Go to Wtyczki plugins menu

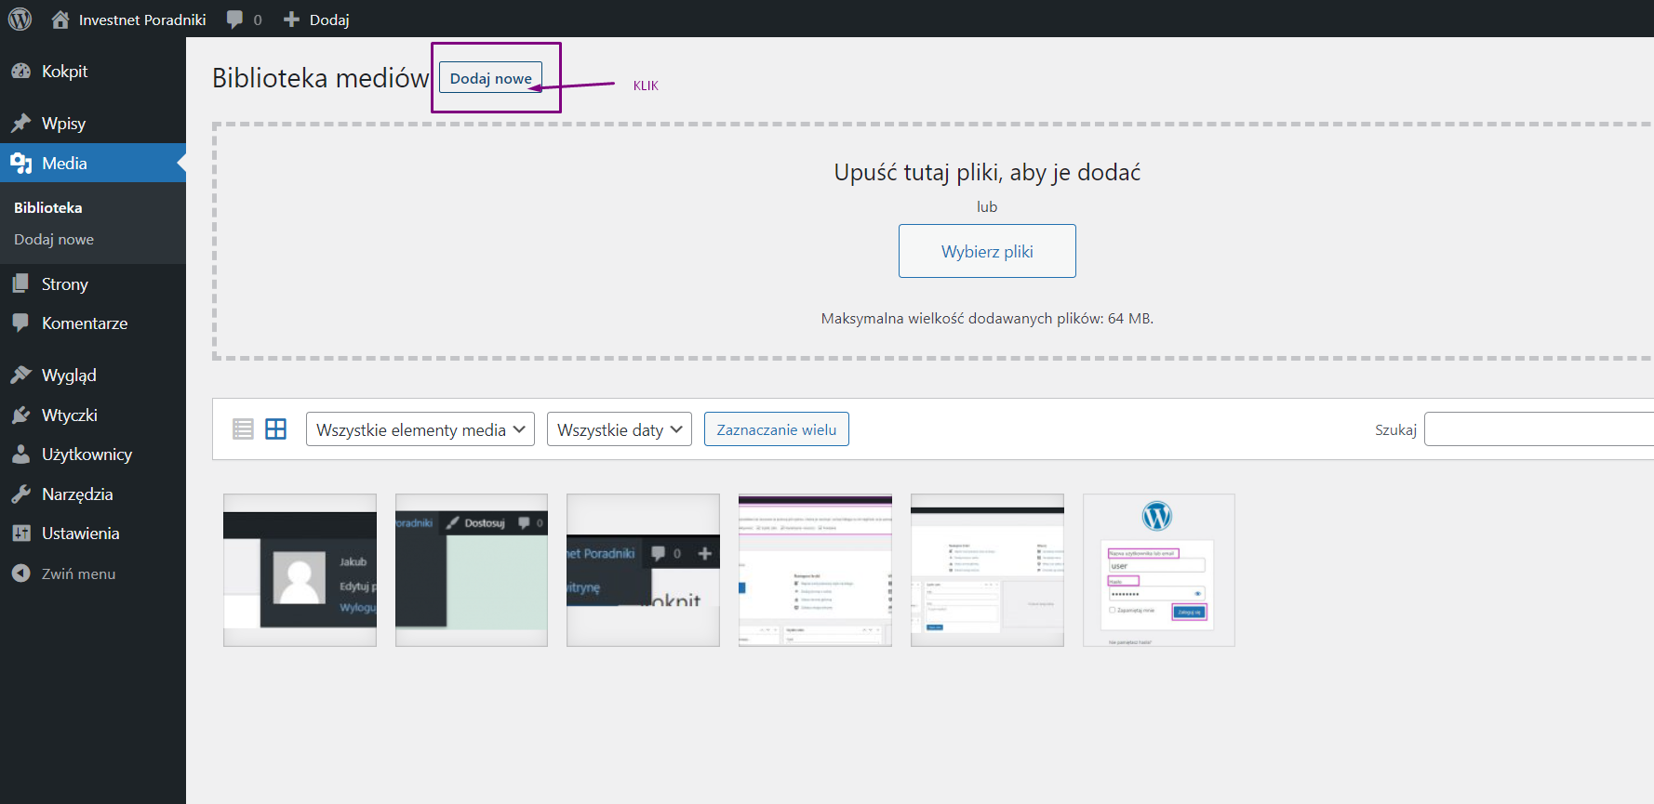[x=69, y=415]
